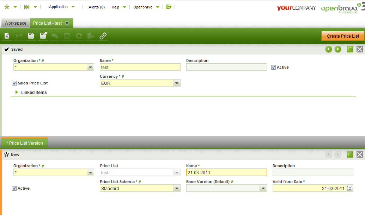The image size is (365, 215).
Task: Open the Price List Schema dropdown
Action: pyautogui.click(x=177, y=188)
